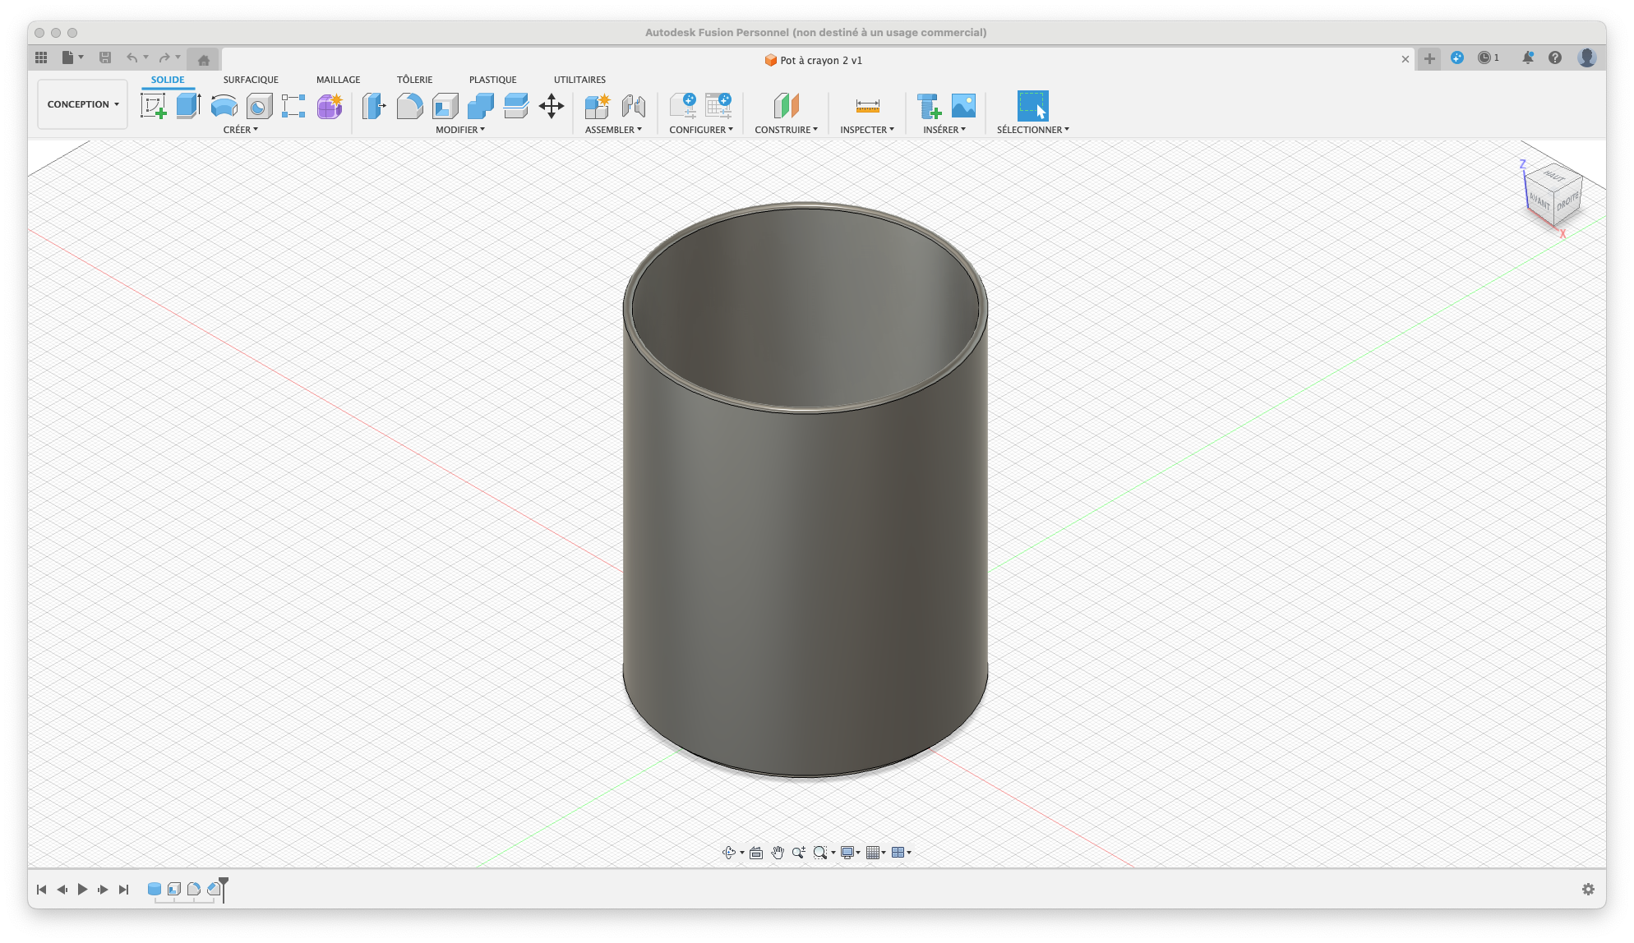Select the Create Form tool
The width and height of the screenshot is (1634, 943).
330,106
